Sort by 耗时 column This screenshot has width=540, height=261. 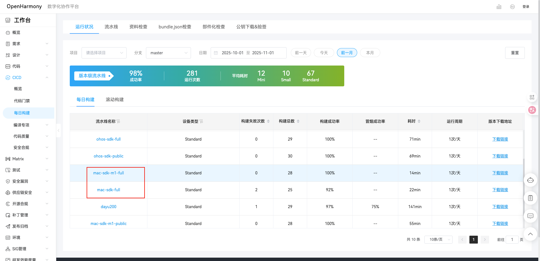coord(419,121)
